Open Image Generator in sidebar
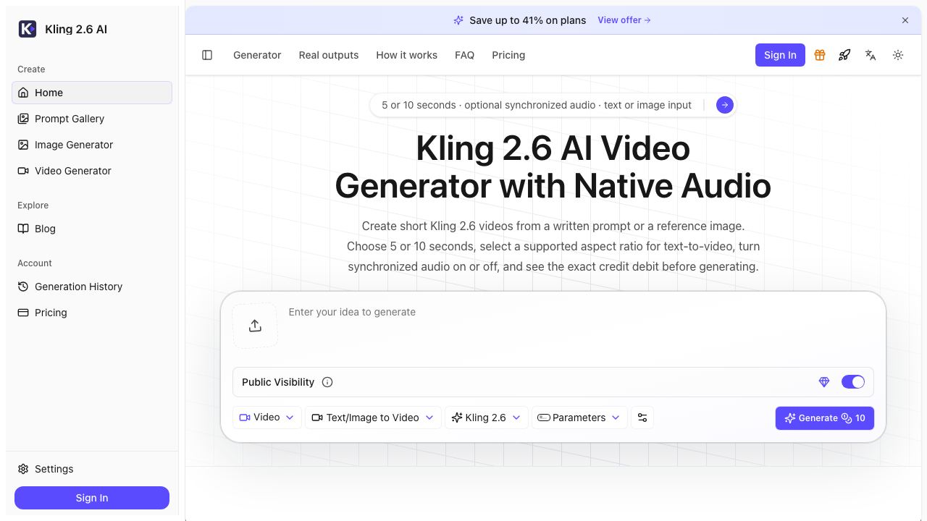927x521 pixels. 92,145
